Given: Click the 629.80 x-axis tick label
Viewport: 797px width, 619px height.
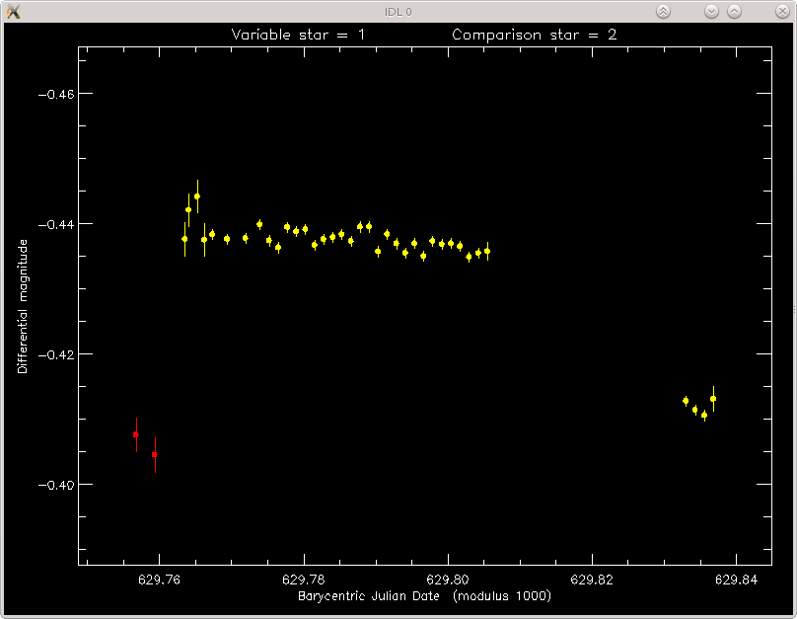Looking at the screenshot, I should (x=448, y=580).
